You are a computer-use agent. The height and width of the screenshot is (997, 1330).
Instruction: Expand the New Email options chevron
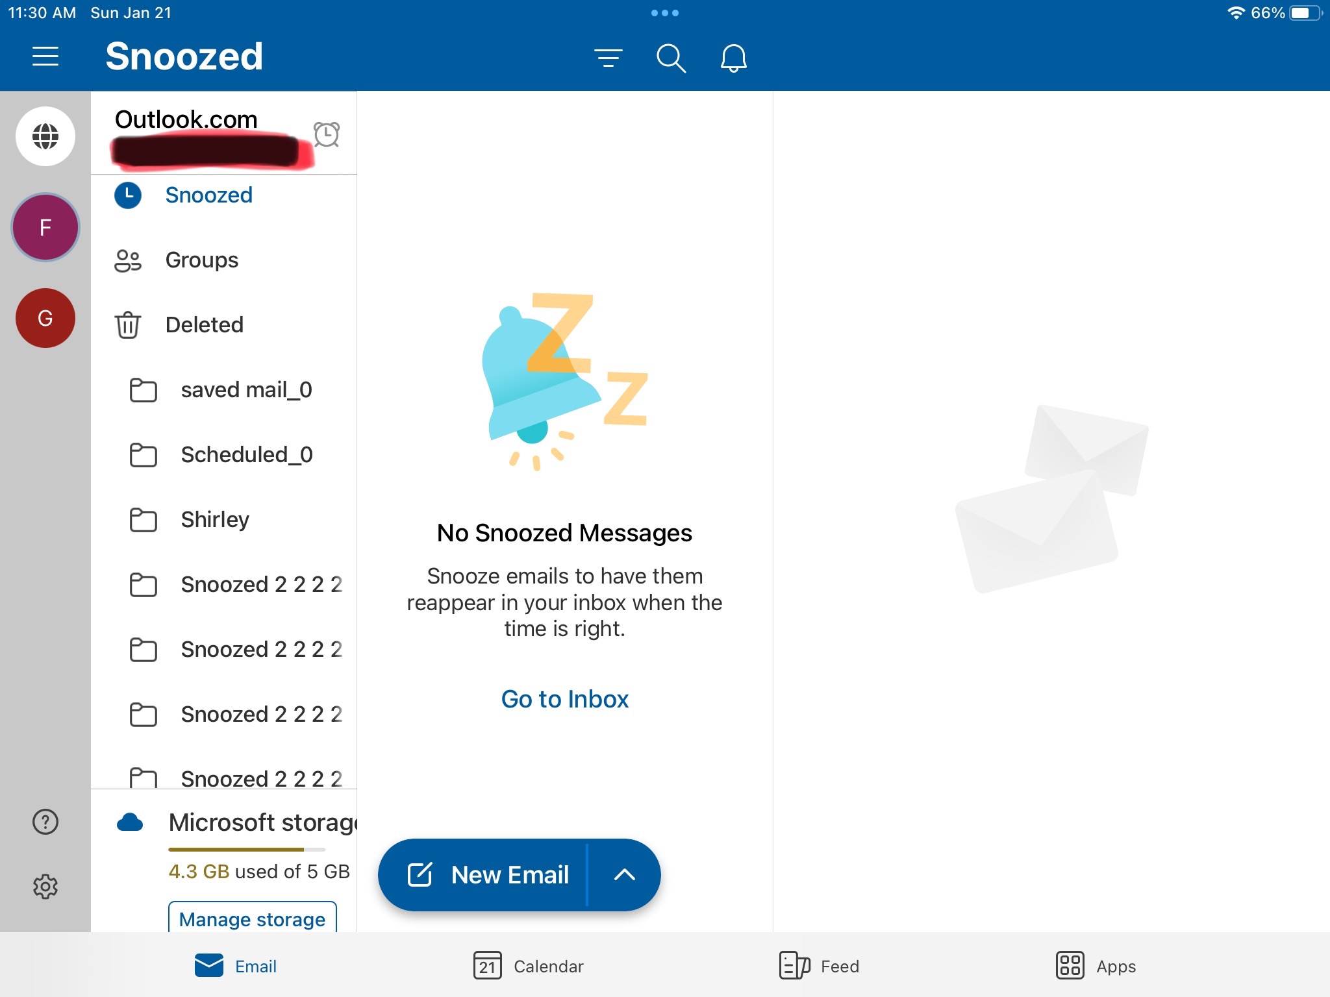(x=625, y=874)
